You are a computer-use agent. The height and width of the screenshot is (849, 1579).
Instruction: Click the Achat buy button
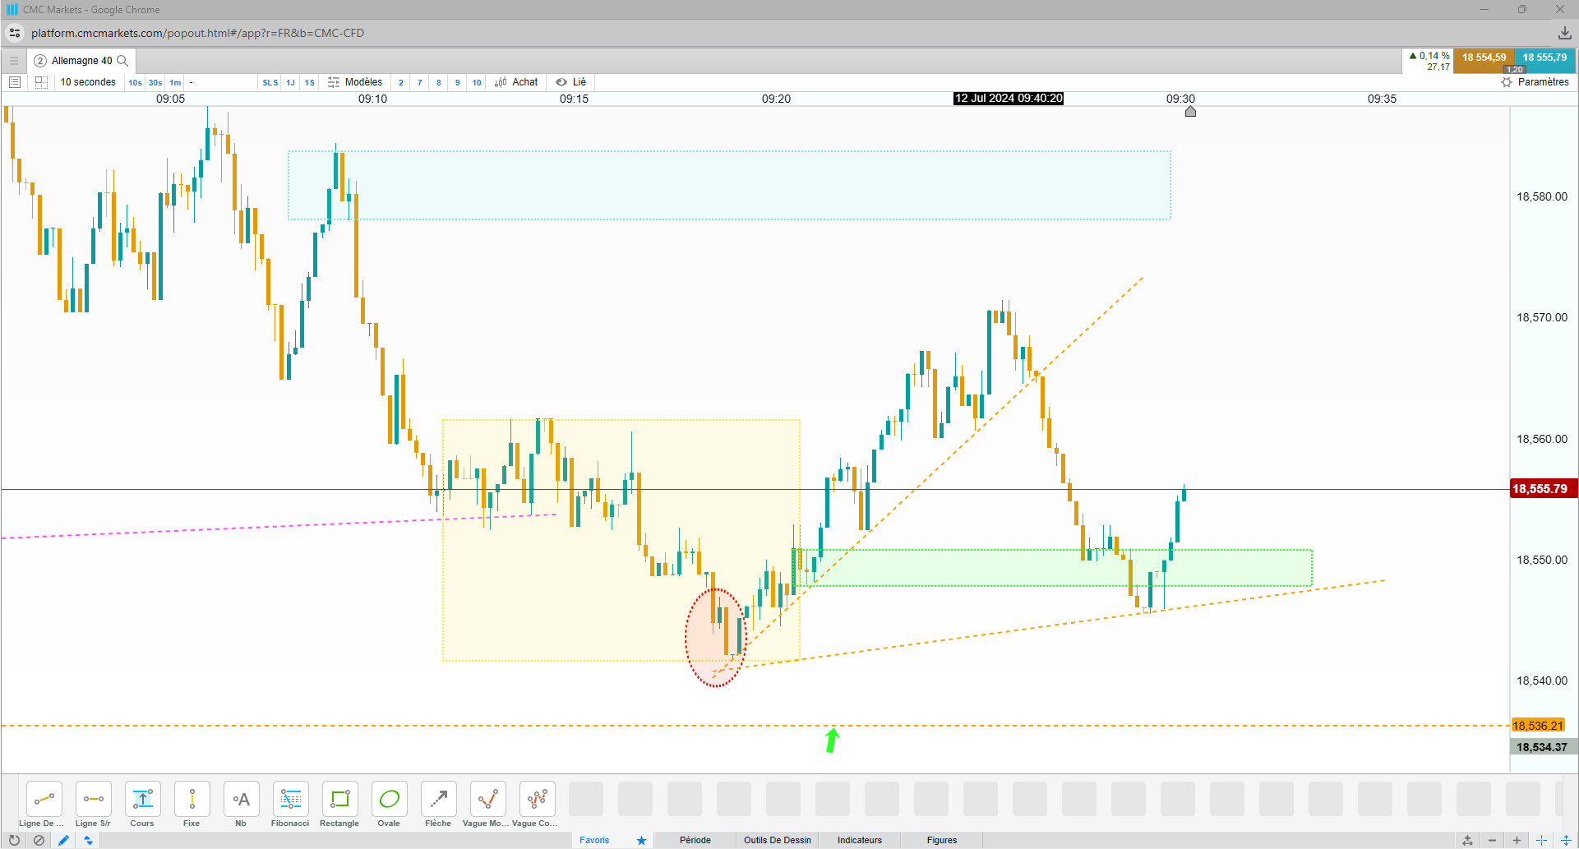pos(516,82)
